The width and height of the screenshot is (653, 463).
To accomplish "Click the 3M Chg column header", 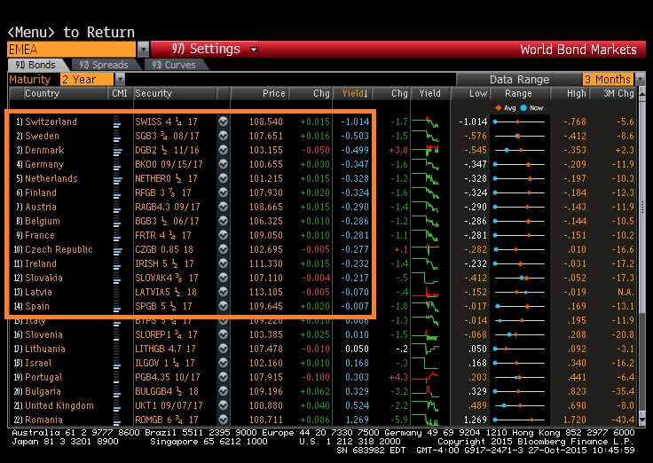I will click(619, 93).
